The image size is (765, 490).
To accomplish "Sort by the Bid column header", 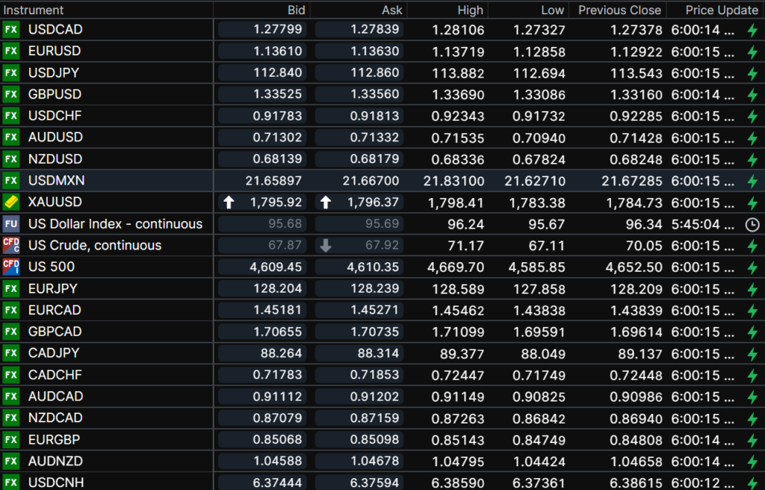I will tap(296, 10).
